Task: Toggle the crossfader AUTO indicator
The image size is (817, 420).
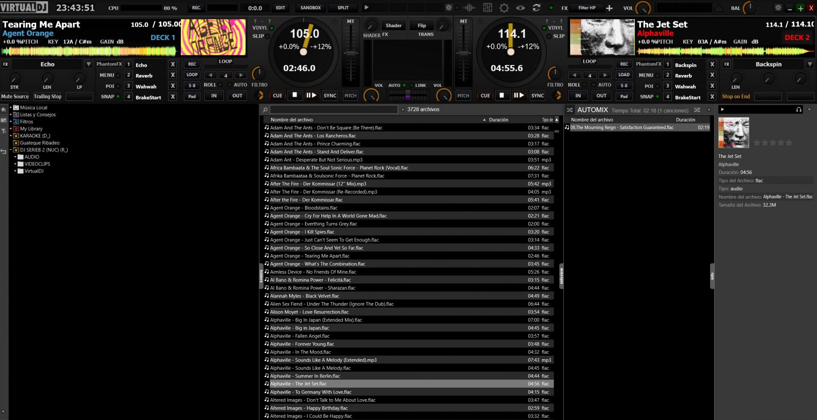Action: pyautogui.click(x=404, y=85)
